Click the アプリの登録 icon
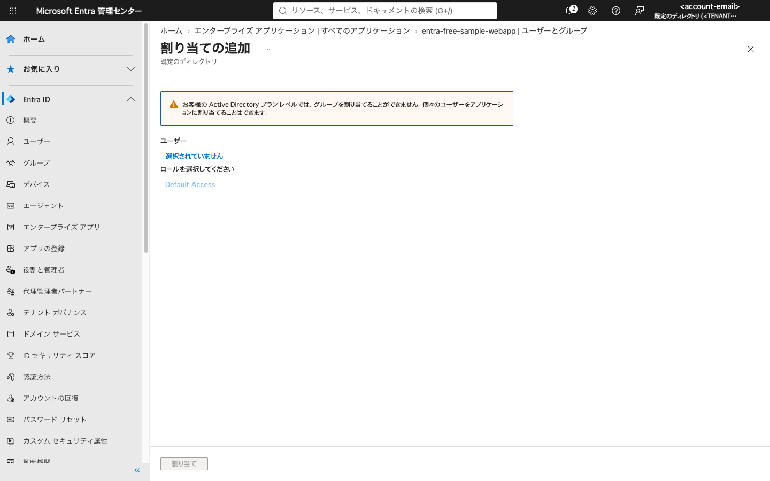Screen dimensions: 770x481 point(11,249)
